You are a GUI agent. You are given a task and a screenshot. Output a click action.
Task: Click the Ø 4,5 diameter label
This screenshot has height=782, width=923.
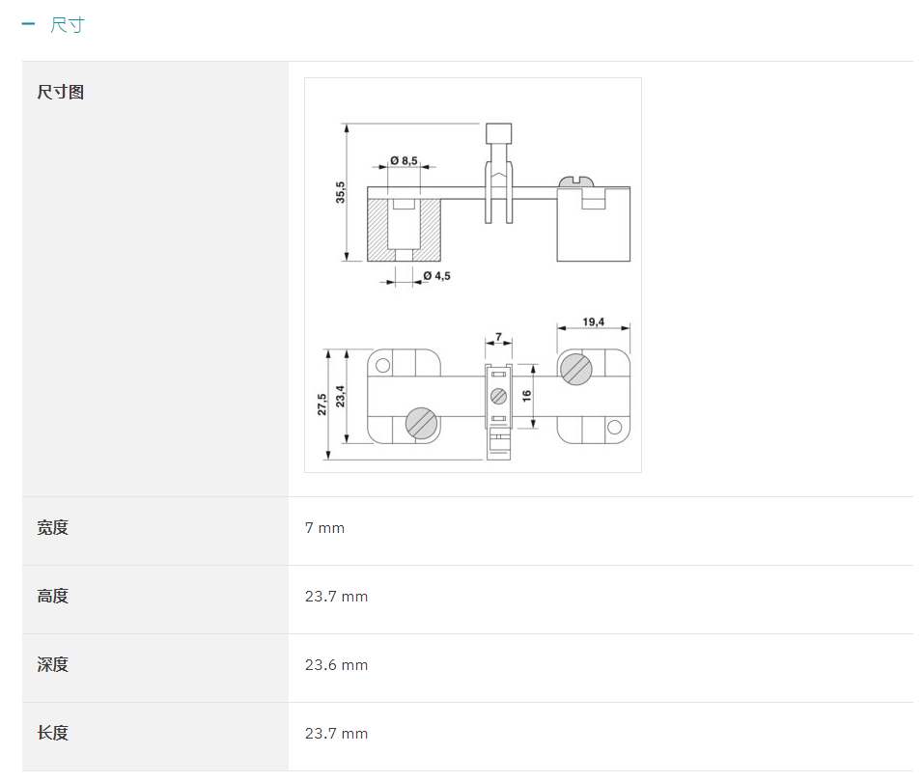[436, 276]
